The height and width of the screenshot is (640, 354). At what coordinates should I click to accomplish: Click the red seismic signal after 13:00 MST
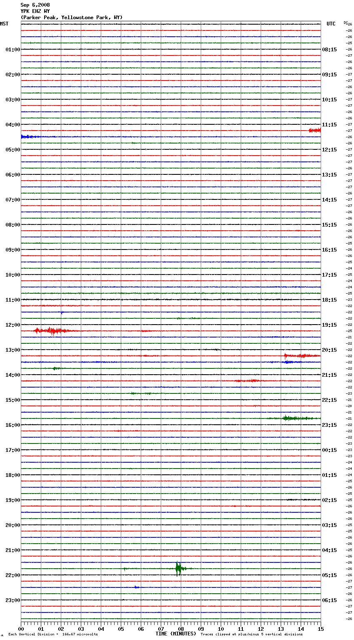pos(302,356)
